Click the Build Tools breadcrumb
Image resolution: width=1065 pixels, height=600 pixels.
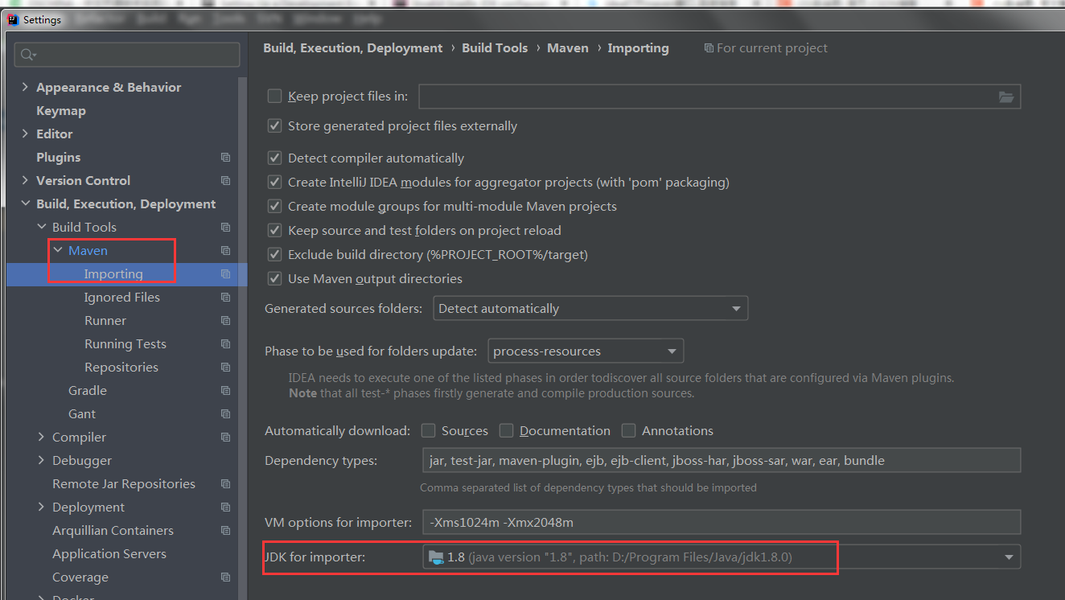495,48
